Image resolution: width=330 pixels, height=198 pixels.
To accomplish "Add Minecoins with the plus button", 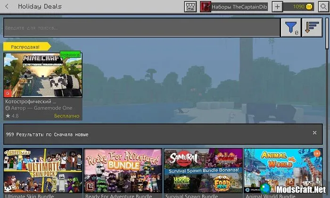I will pyautogui.click(x=277, y=7).
